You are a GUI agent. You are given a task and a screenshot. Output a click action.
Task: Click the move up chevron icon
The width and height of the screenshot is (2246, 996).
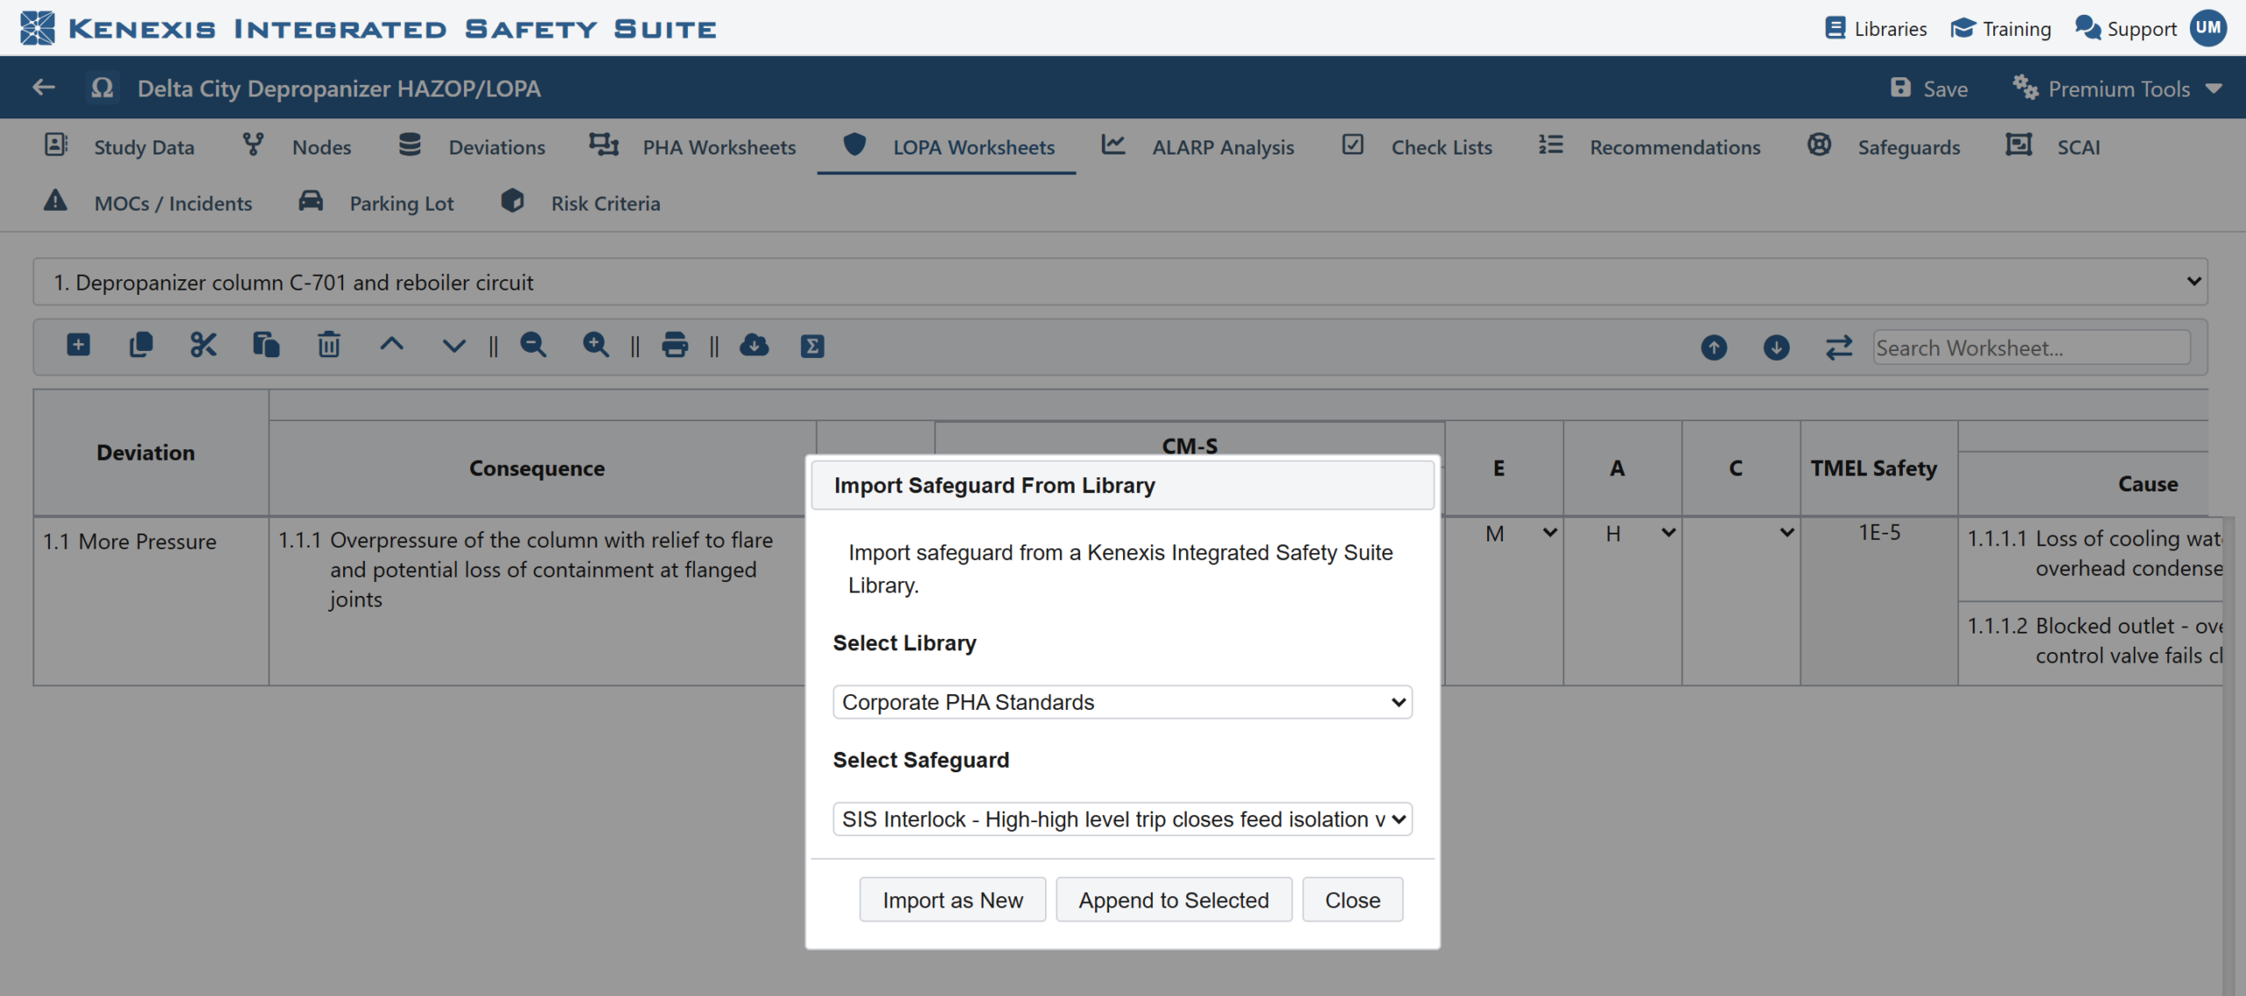coord(391,345)
